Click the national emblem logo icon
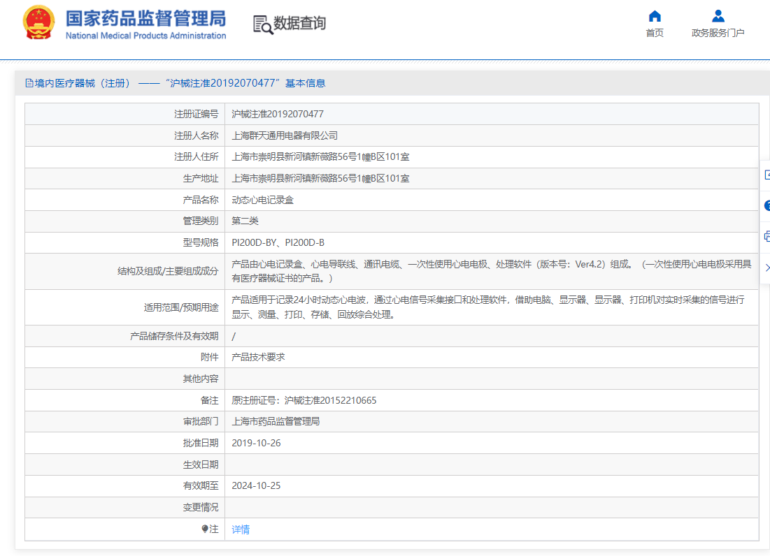The width and height of the screenshot is (770, 556). (x=38, y=22)
